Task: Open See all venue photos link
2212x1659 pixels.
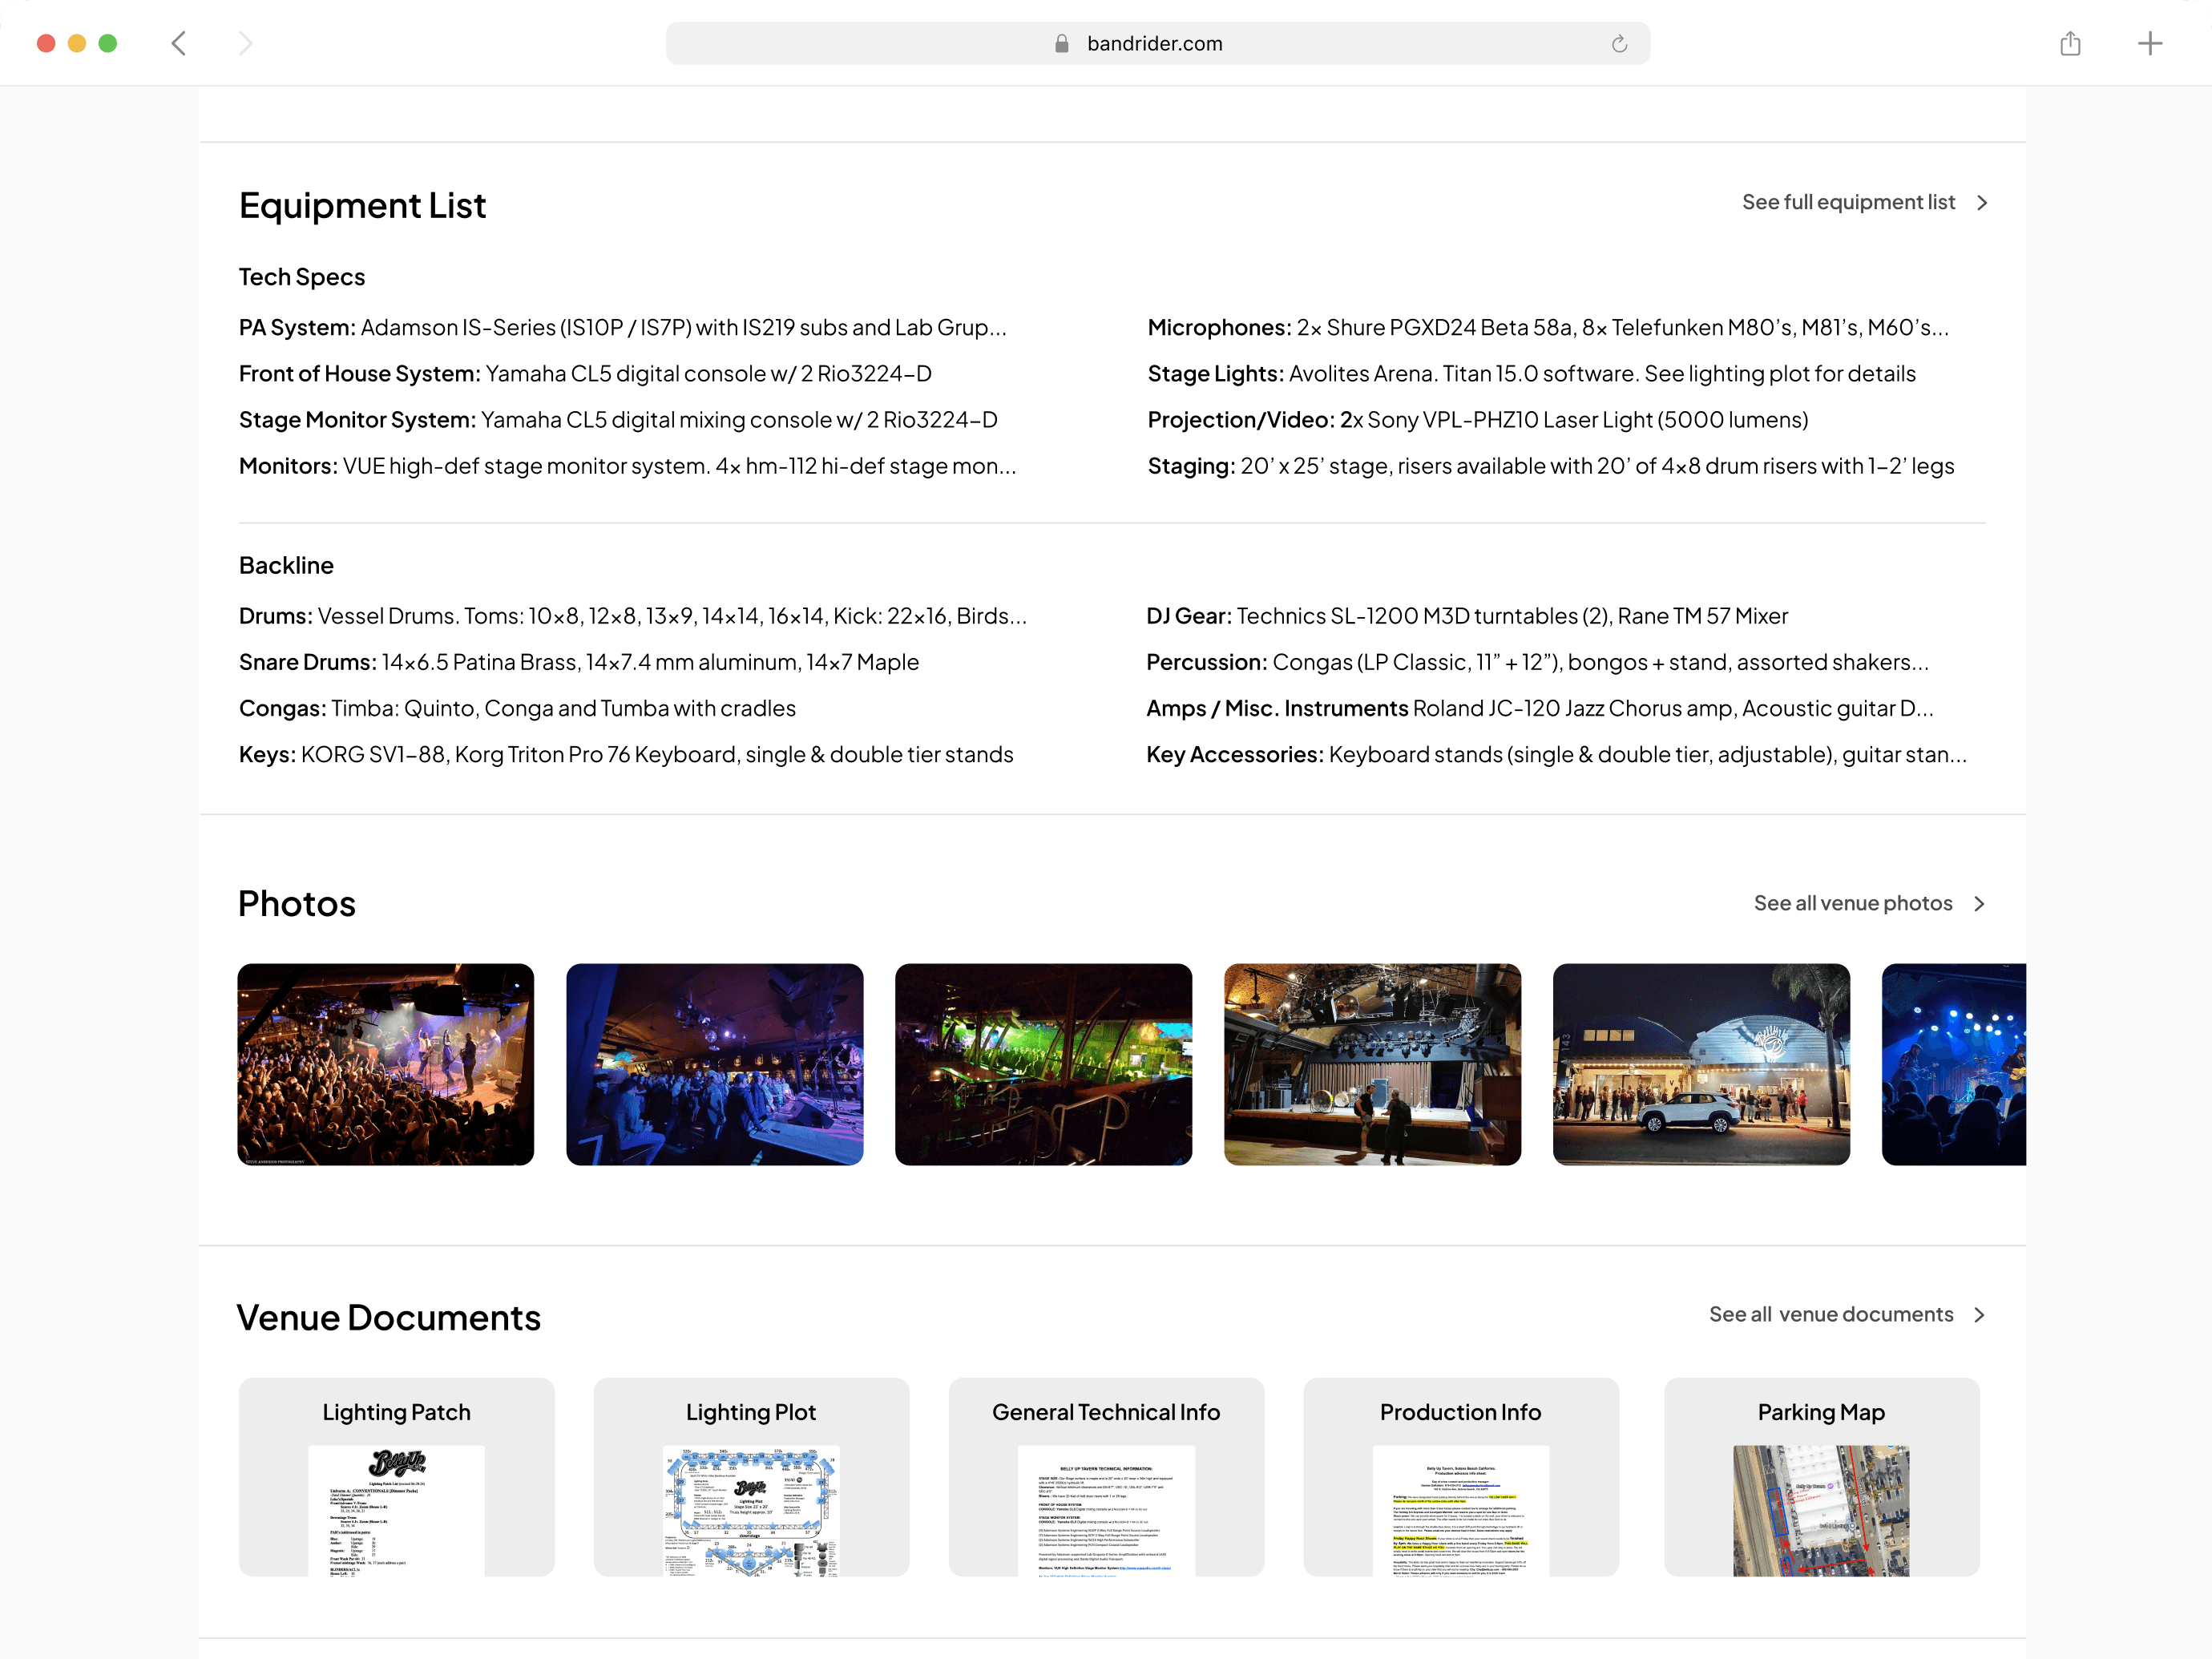Action: [1852, 904]
